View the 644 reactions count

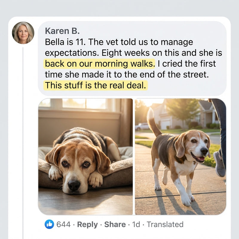pos(63,224)
